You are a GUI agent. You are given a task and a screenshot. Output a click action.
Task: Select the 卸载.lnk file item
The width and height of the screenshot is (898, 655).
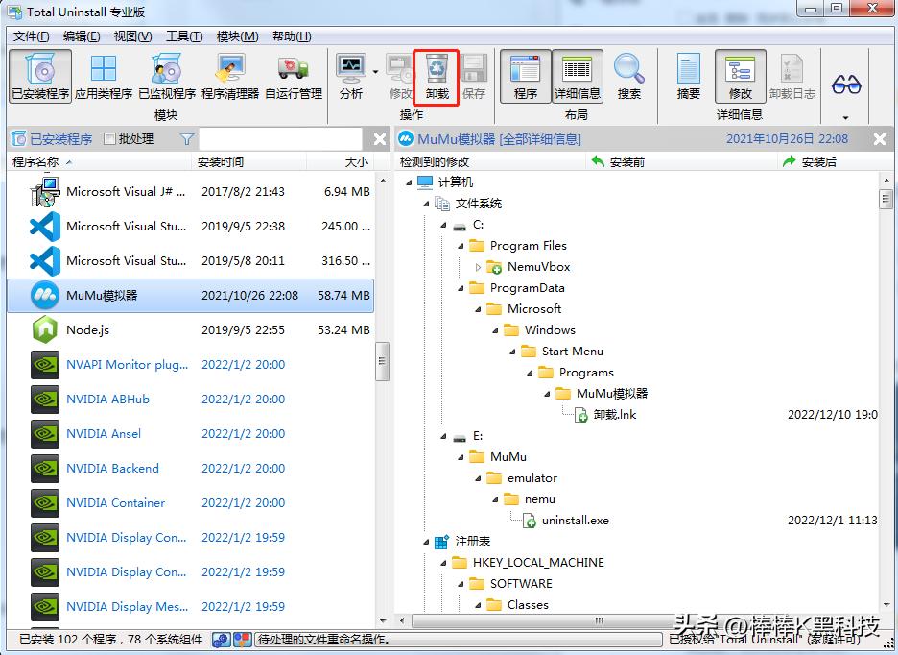(x=605, y=415)
